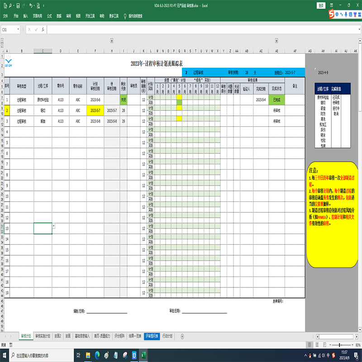Click the 登录 sign-in button
This screenshot has height=362, width=362.
pos(321,5)
